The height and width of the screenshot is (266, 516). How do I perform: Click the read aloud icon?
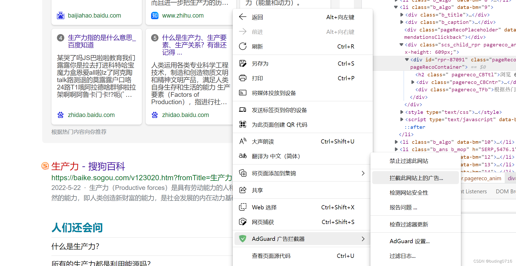click(x=243, y=141)
